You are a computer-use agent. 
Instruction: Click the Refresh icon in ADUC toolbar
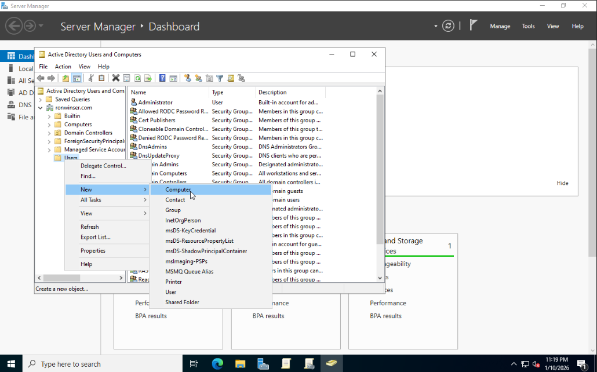click(137, 78)
